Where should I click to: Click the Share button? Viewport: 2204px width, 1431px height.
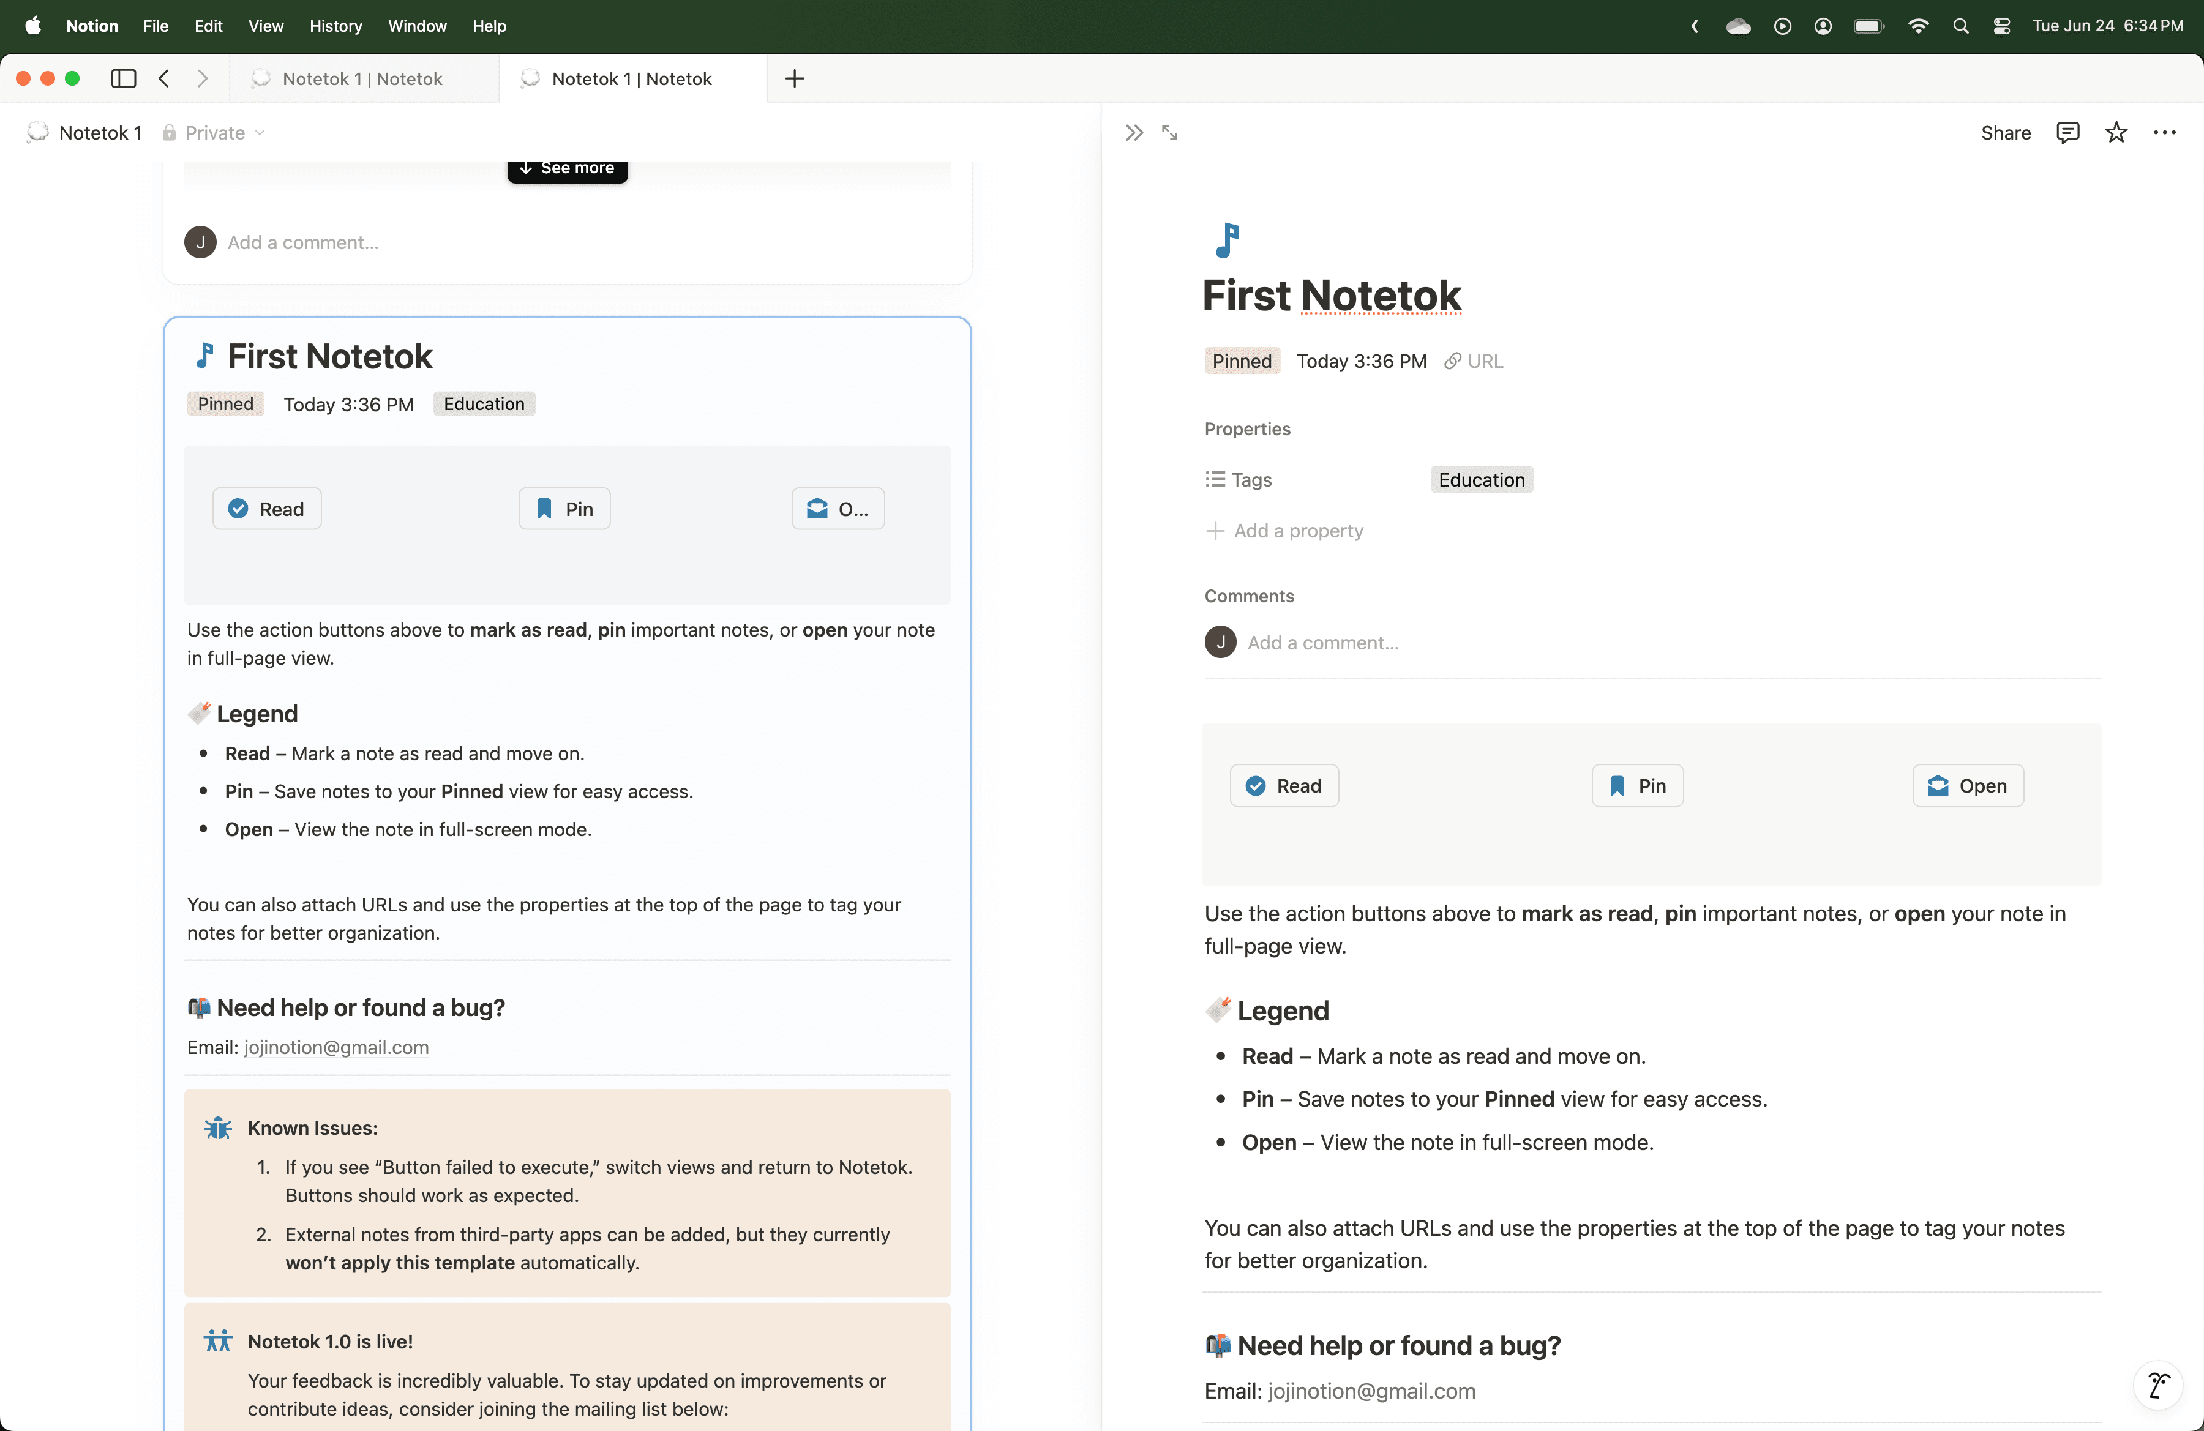2005,132
